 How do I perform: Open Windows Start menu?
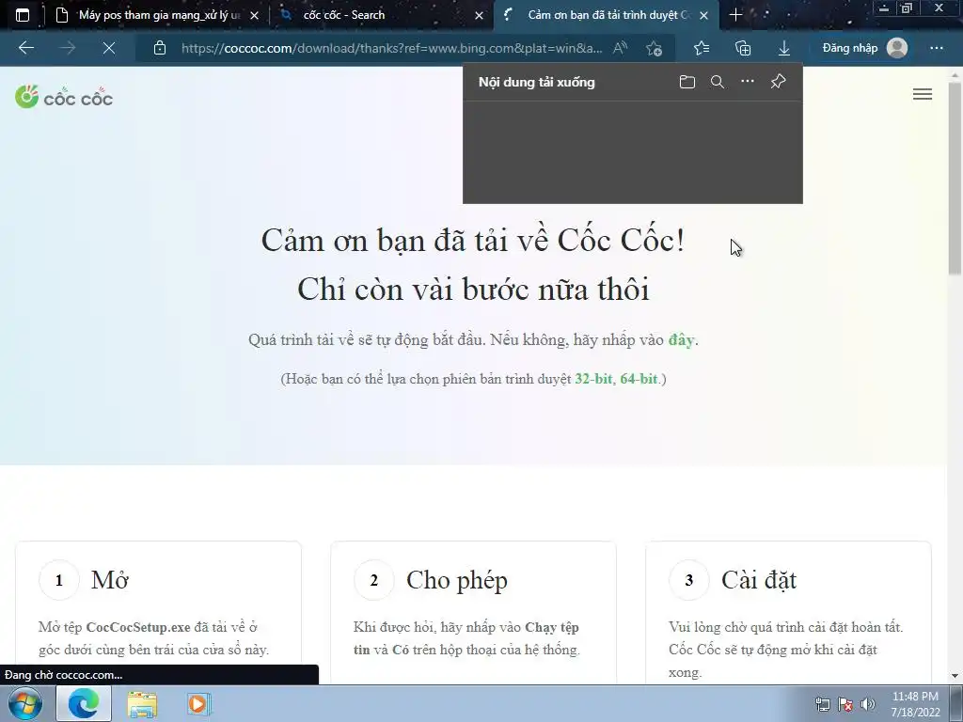point(25,703)
